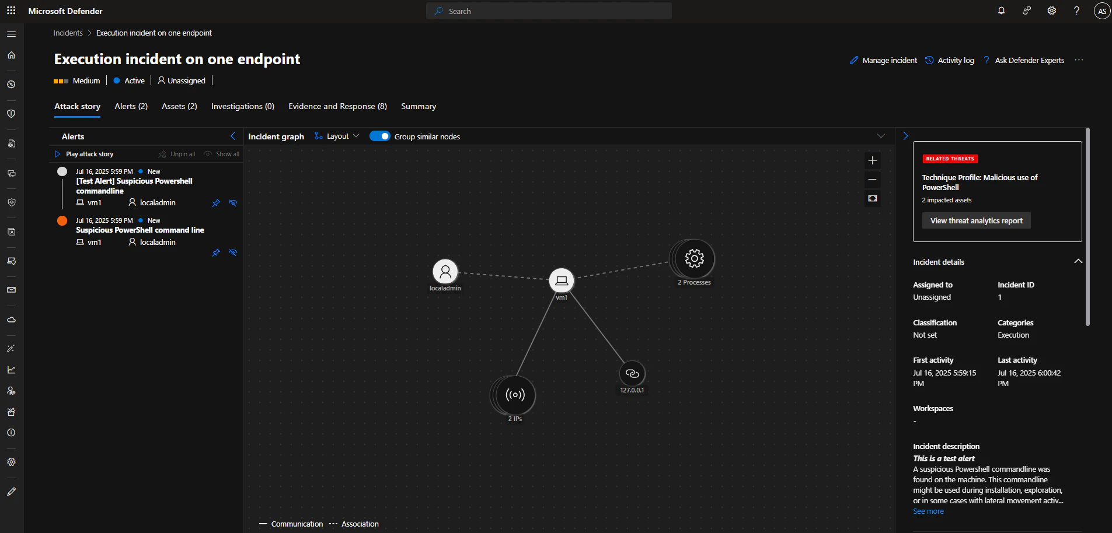The width and height of the screenshot is (1112, 533).
Task: Open the cloud apps sidebar icon
Action: click(11, 320)
